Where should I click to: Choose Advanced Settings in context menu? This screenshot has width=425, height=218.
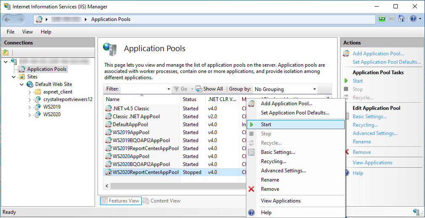296,171
